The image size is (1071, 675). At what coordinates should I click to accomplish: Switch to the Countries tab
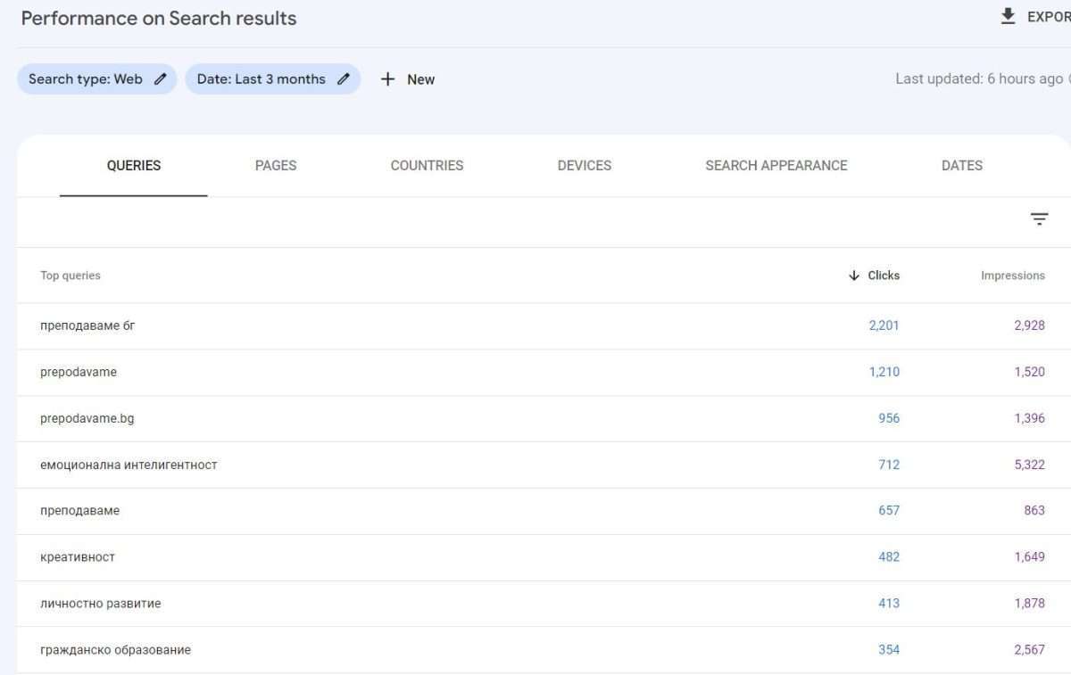[x=427, y=165]
